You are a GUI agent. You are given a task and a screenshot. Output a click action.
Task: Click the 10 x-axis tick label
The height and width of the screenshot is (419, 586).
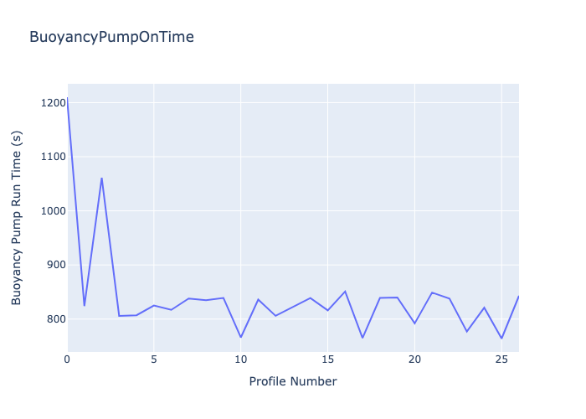pyautogui.click(x=240, y=360)
